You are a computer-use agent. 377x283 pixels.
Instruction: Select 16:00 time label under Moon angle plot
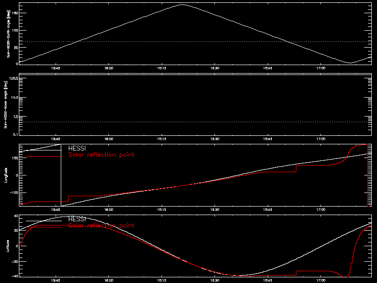(x=109, y=139)
